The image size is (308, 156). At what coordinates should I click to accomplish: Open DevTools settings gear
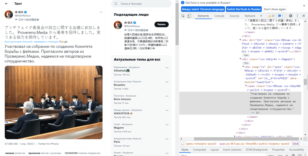[291, 16]
